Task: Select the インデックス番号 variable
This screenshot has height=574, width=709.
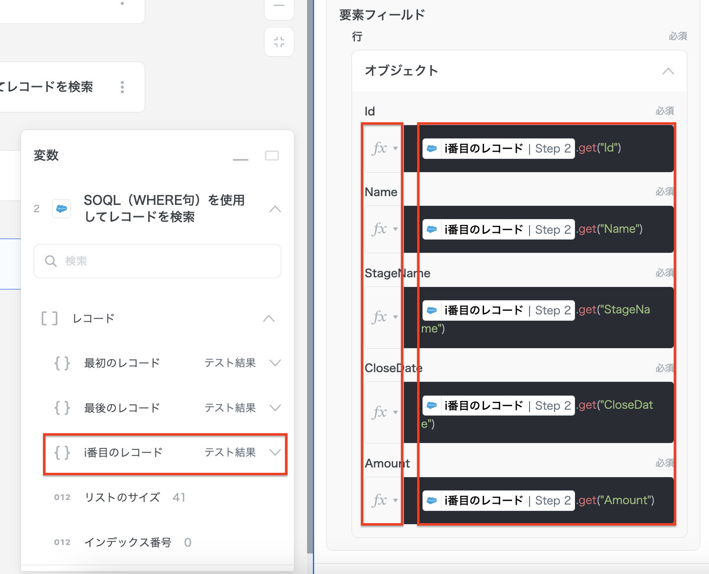Action: coord(128,542)
